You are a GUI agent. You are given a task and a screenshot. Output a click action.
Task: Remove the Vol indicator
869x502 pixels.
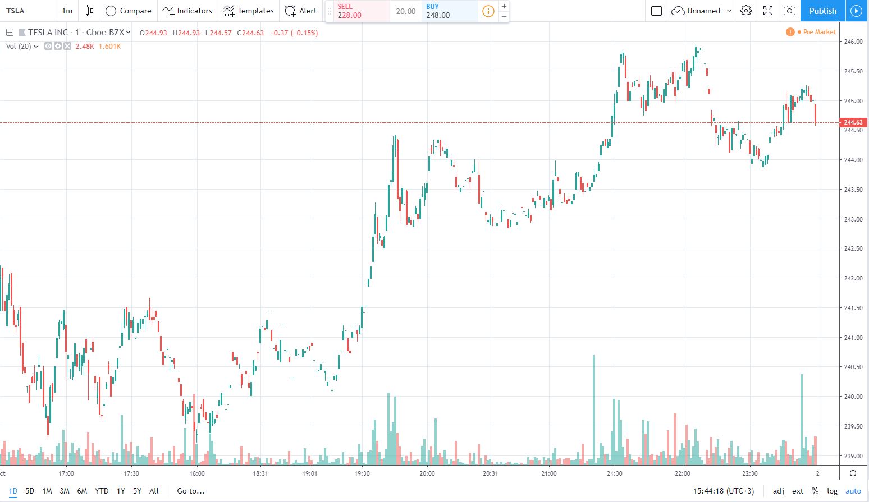[x=67, y=47]
